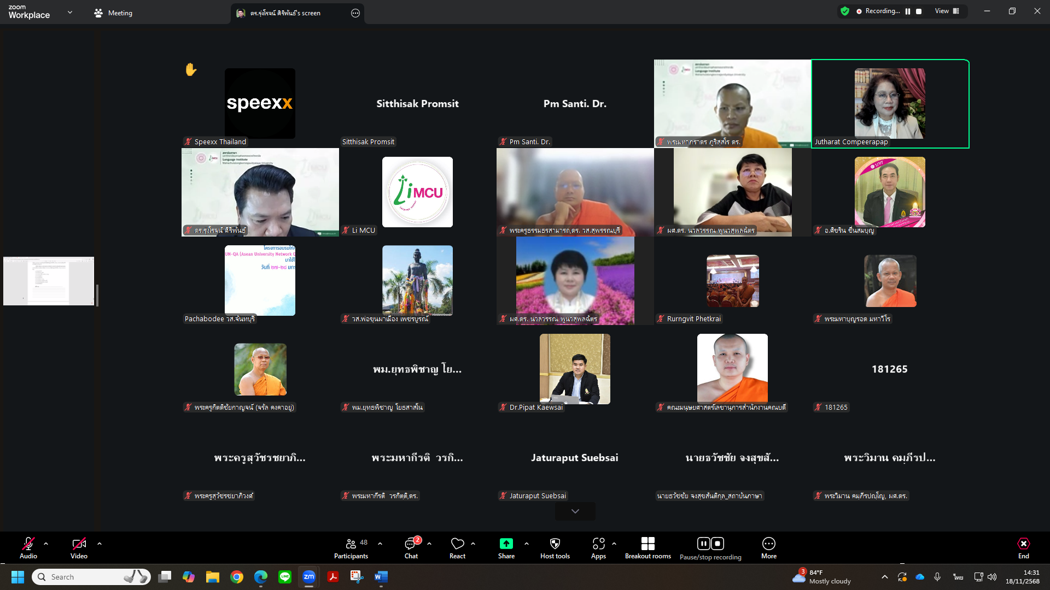Unmute the Audio microphone

coord(28,544)
